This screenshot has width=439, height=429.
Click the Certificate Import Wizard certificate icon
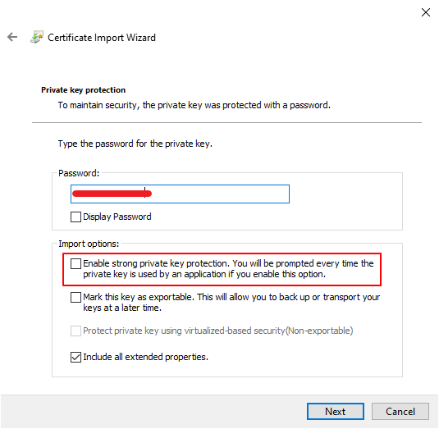pos(37,37)
